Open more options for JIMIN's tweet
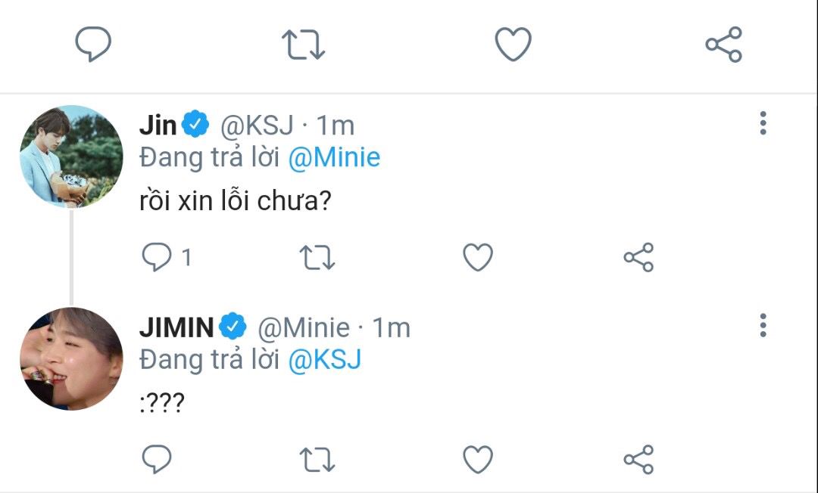This screenshot has height=493, width=818. [x=763, y=325]
